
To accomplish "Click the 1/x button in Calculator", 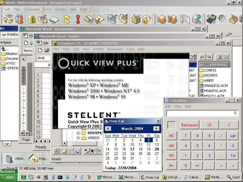I will [x=233, y=155].
